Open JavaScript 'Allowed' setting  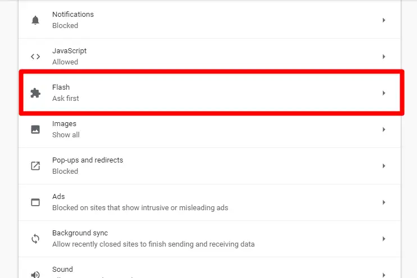pyautogui.click(x=65, y=62)
